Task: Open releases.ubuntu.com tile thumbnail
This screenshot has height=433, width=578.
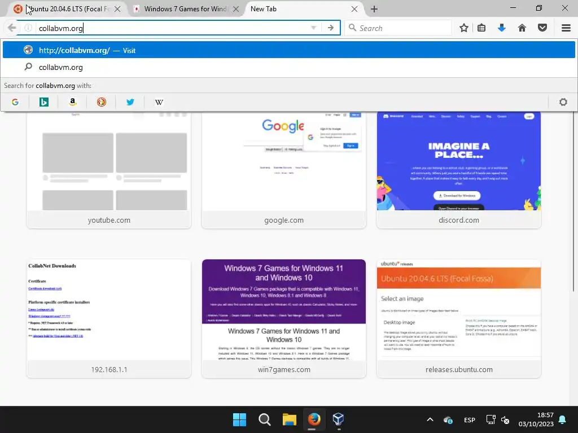Action: 459,319
